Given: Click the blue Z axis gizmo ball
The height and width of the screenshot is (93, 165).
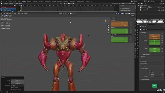Looking at the screenshot, I should pos(106,18).
